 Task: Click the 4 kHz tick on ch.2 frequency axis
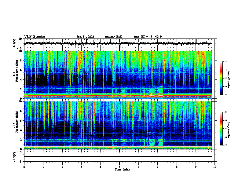click(21, 130)
